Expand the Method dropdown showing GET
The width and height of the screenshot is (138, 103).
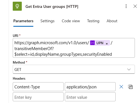[74, 69]
